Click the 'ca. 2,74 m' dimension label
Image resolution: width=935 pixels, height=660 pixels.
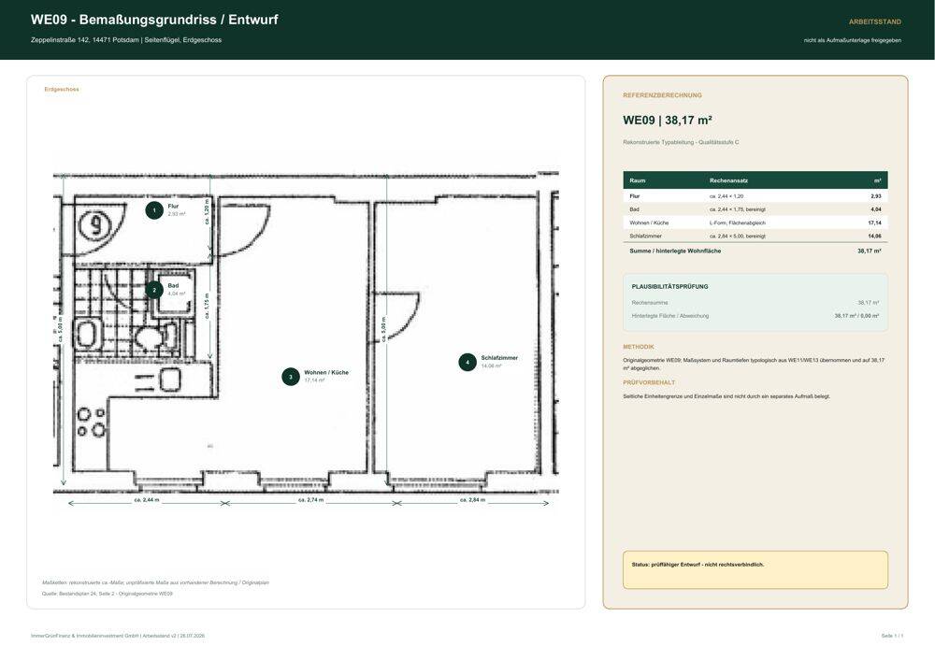(310, 500)
